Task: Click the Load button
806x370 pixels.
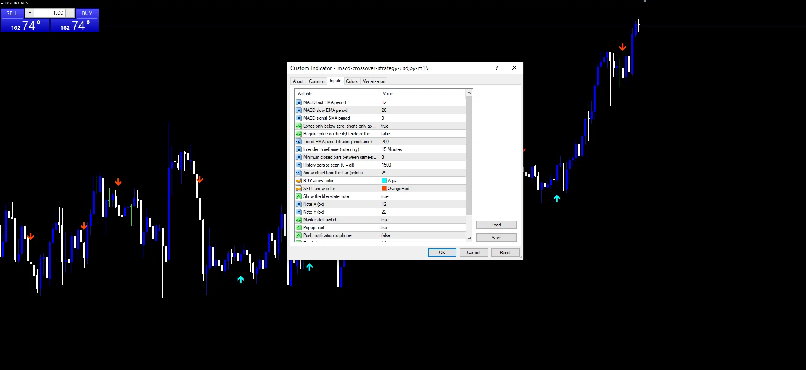Action: [x=496, y=225]
